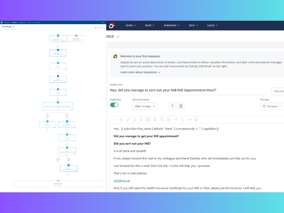Image resolution: width=284 pixels, height=213 pixels.
Task: Expand the Automate menu in the navbar
Action: point(172,25)
